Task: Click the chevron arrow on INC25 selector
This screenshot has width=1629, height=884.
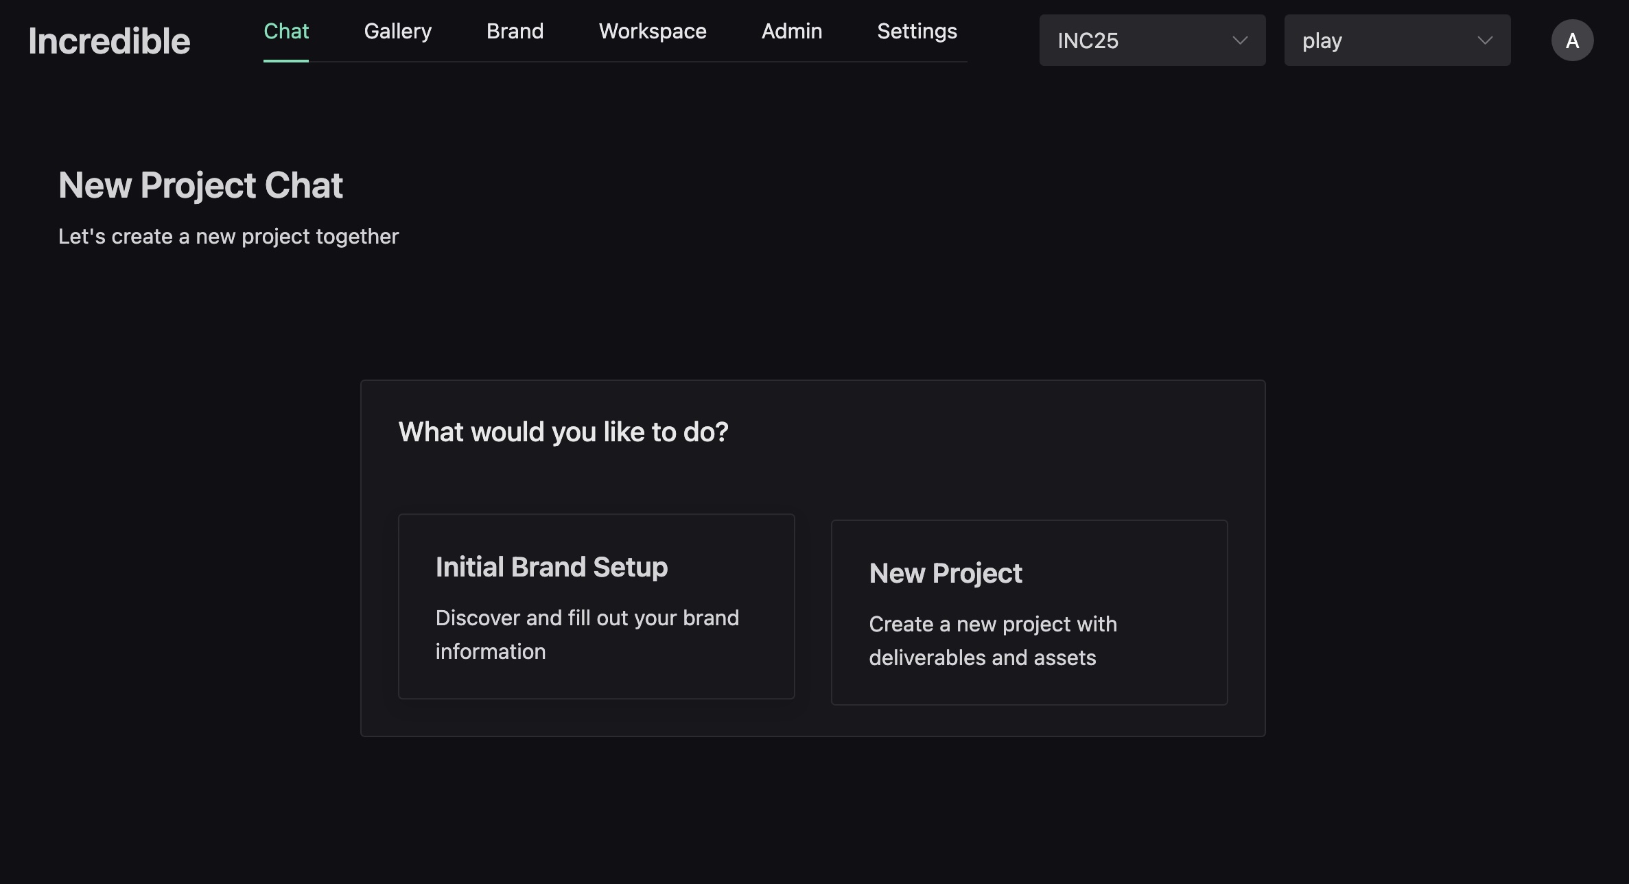Action: click(x=1239, y=40)
